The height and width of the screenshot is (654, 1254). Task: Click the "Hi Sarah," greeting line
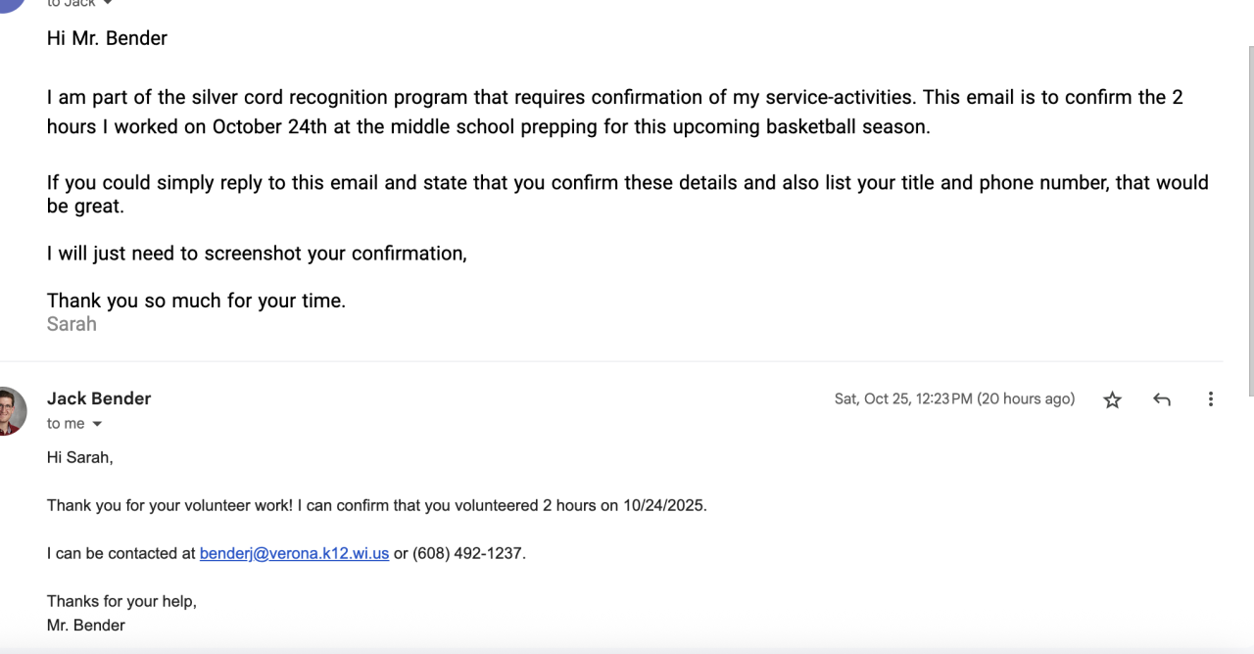click(x=80, y=457)
